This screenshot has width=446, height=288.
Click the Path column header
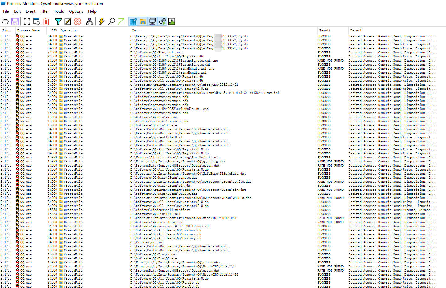tap(223, 30)
